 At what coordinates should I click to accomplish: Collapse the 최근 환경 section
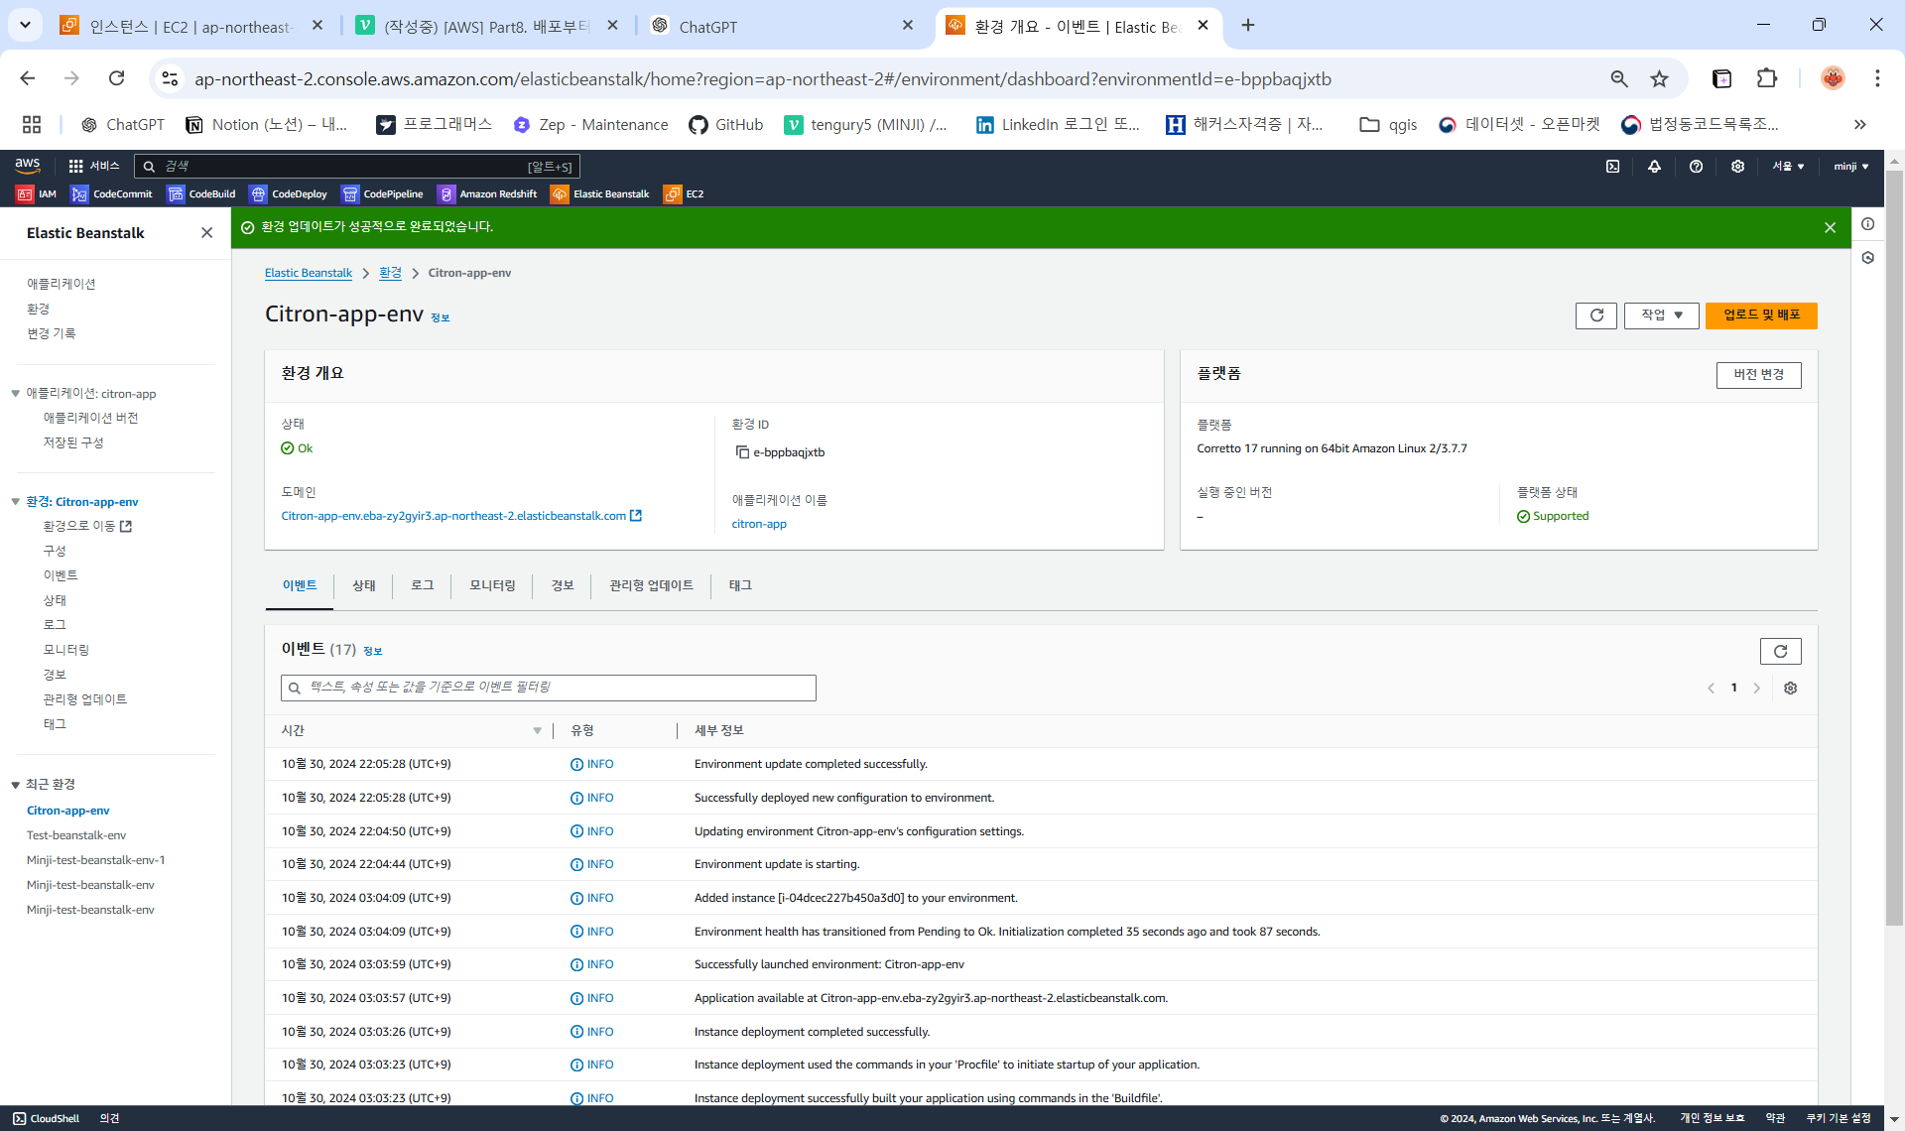16,785
